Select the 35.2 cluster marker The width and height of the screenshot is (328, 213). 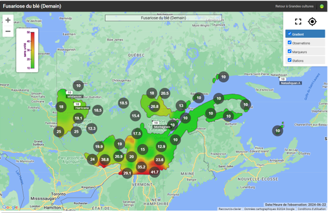click(x=141, y=167)
